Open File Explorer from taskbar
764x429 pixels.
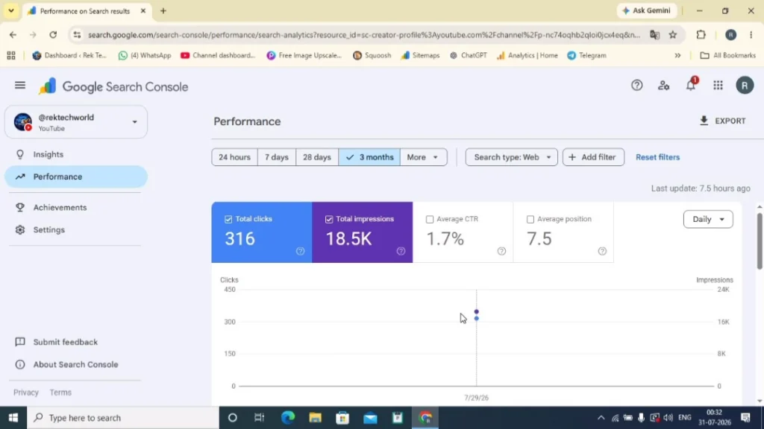coord(316,418)
